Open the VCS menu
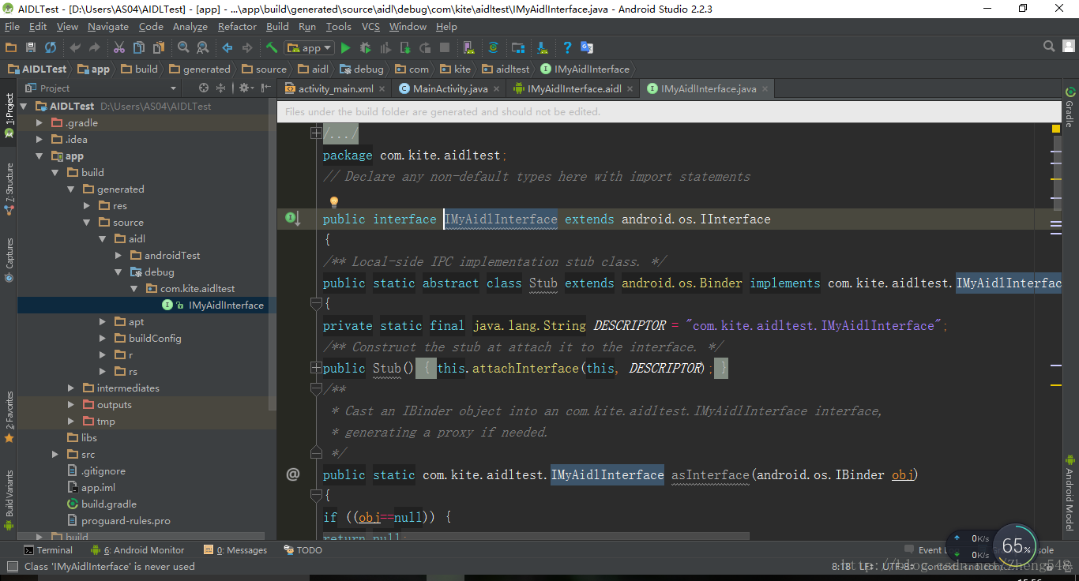This screenshot has height=581, width=1079. pos(370,26)
